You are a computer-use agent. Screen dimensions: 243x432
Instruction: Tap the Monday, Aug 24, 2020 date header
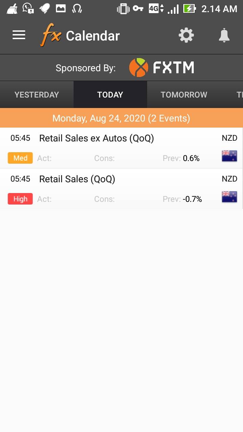121,118
